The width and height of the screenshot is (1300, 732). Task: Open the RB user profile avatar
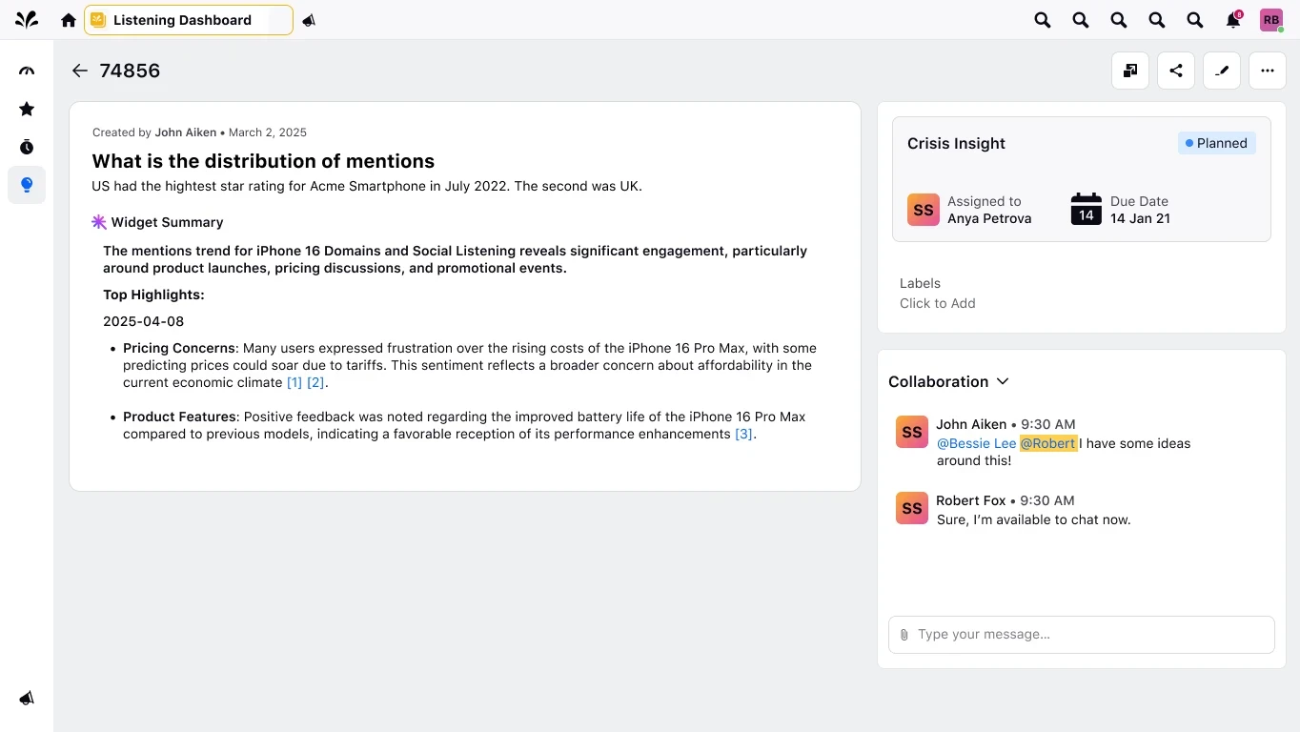(1271, 20)
